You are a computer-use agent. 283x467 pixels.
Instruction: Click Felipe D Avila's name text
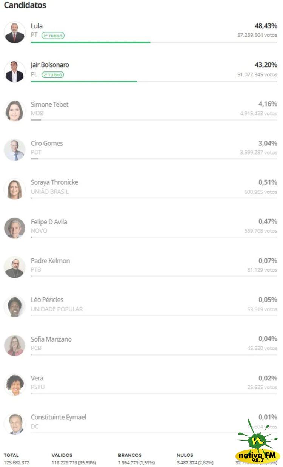tap(49, 222)
